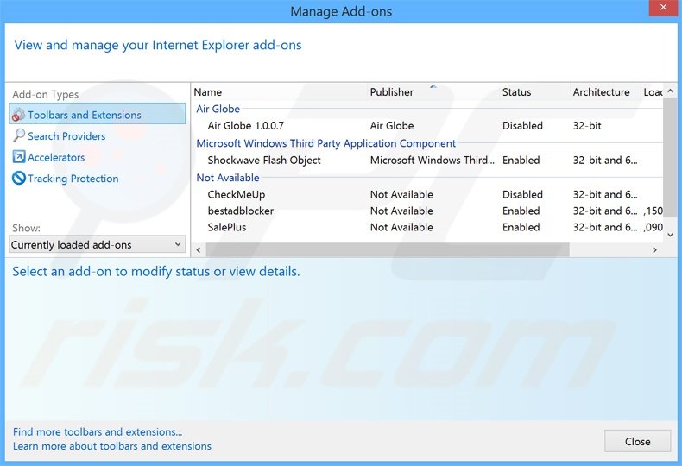The width and height of the screenshot is (682, 466).
Task: Click the horizontal scrollbar right arrow
Action: tap(654, 250)
